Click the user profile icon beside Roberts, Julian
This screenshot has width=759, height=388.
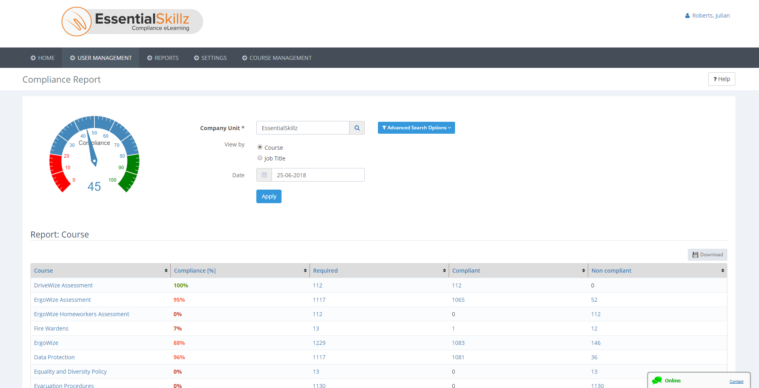pos(687,16)
